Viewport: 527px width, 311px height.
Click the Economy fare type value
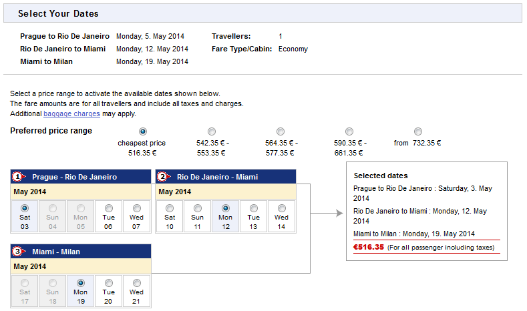(293, 49)
